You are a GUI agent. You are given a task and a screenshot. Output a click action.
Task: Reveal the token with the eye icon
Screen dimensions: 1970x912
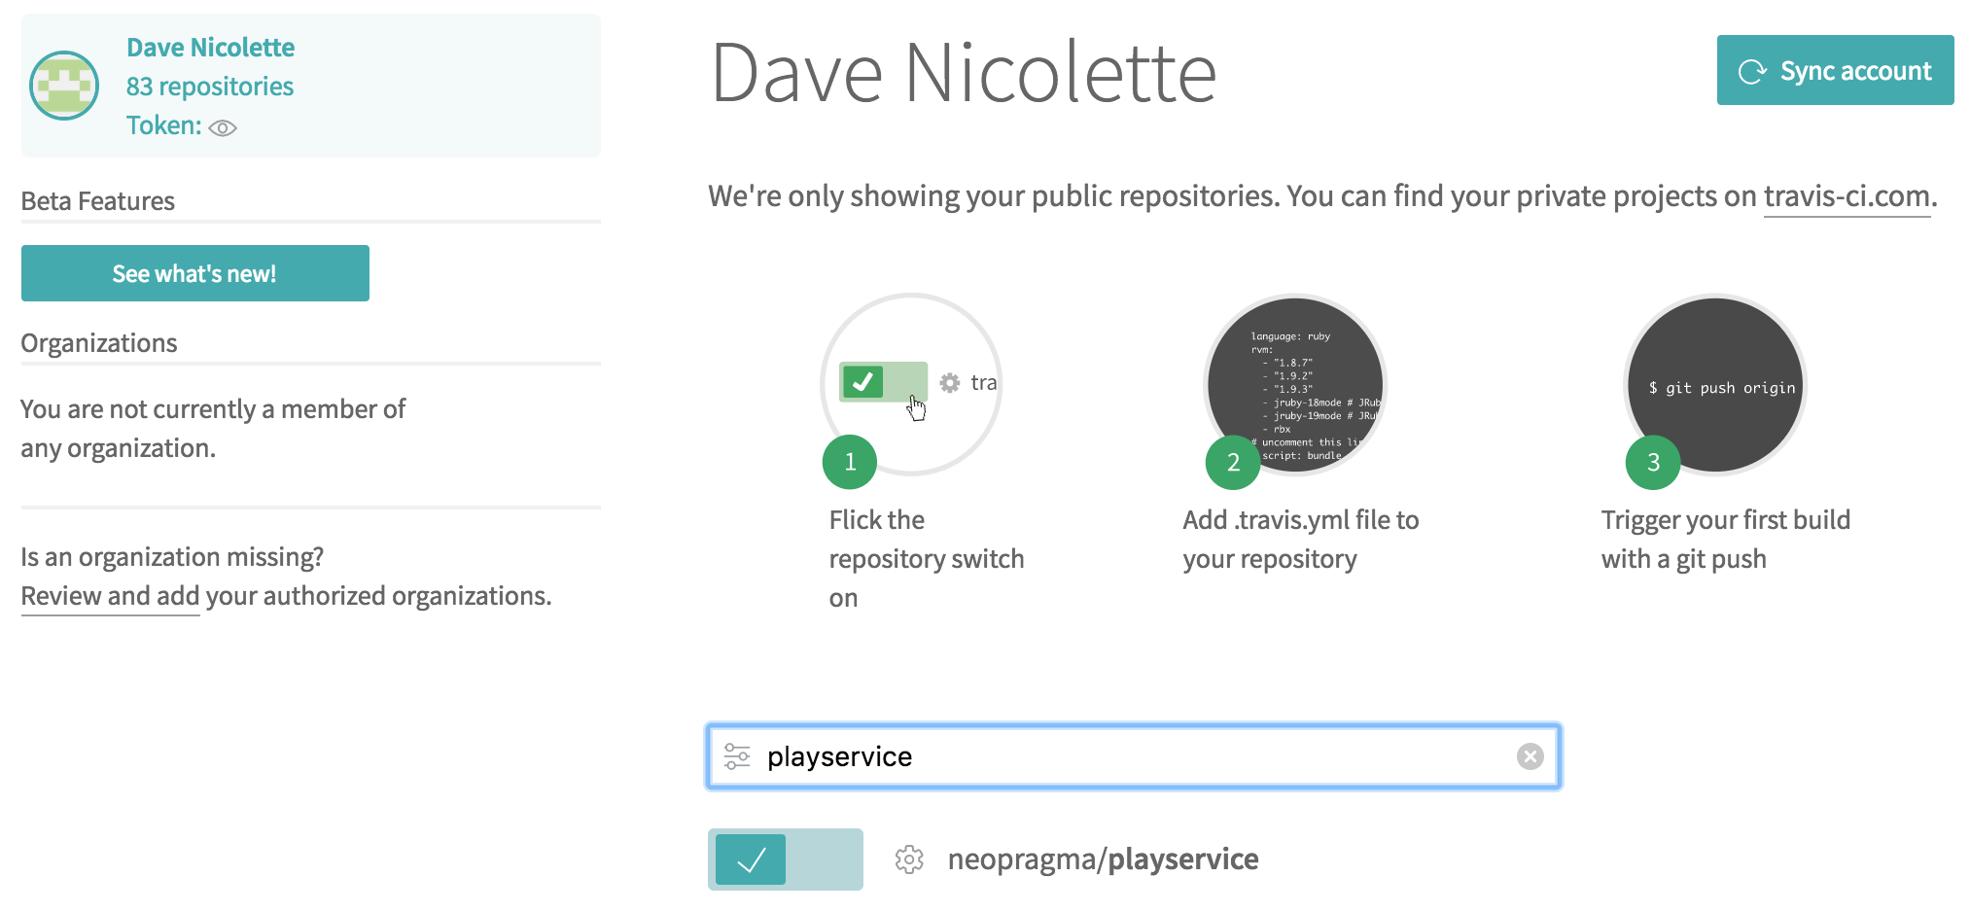point(223,128)
